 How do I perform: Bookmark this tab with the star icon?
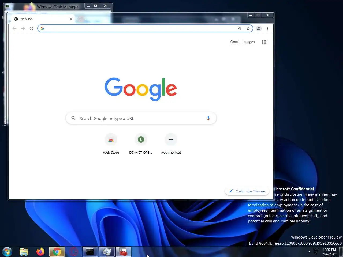coord(248,28)
